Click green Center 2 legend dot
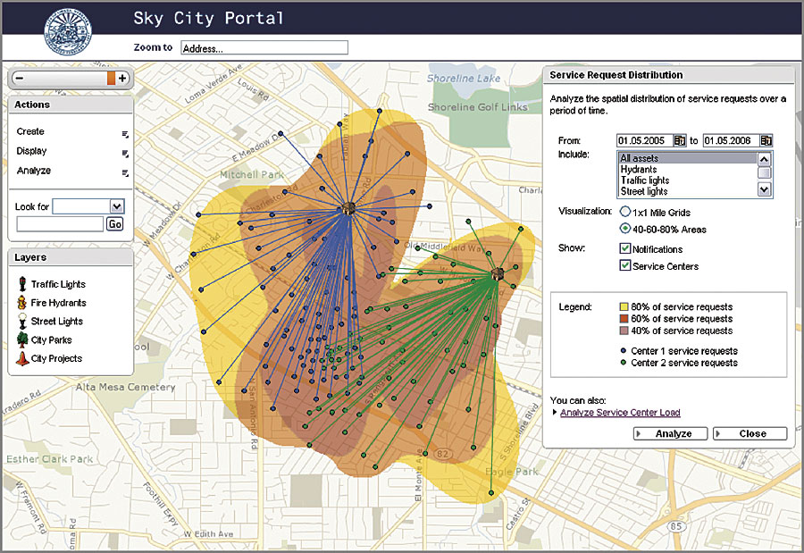 coord(624,363)
